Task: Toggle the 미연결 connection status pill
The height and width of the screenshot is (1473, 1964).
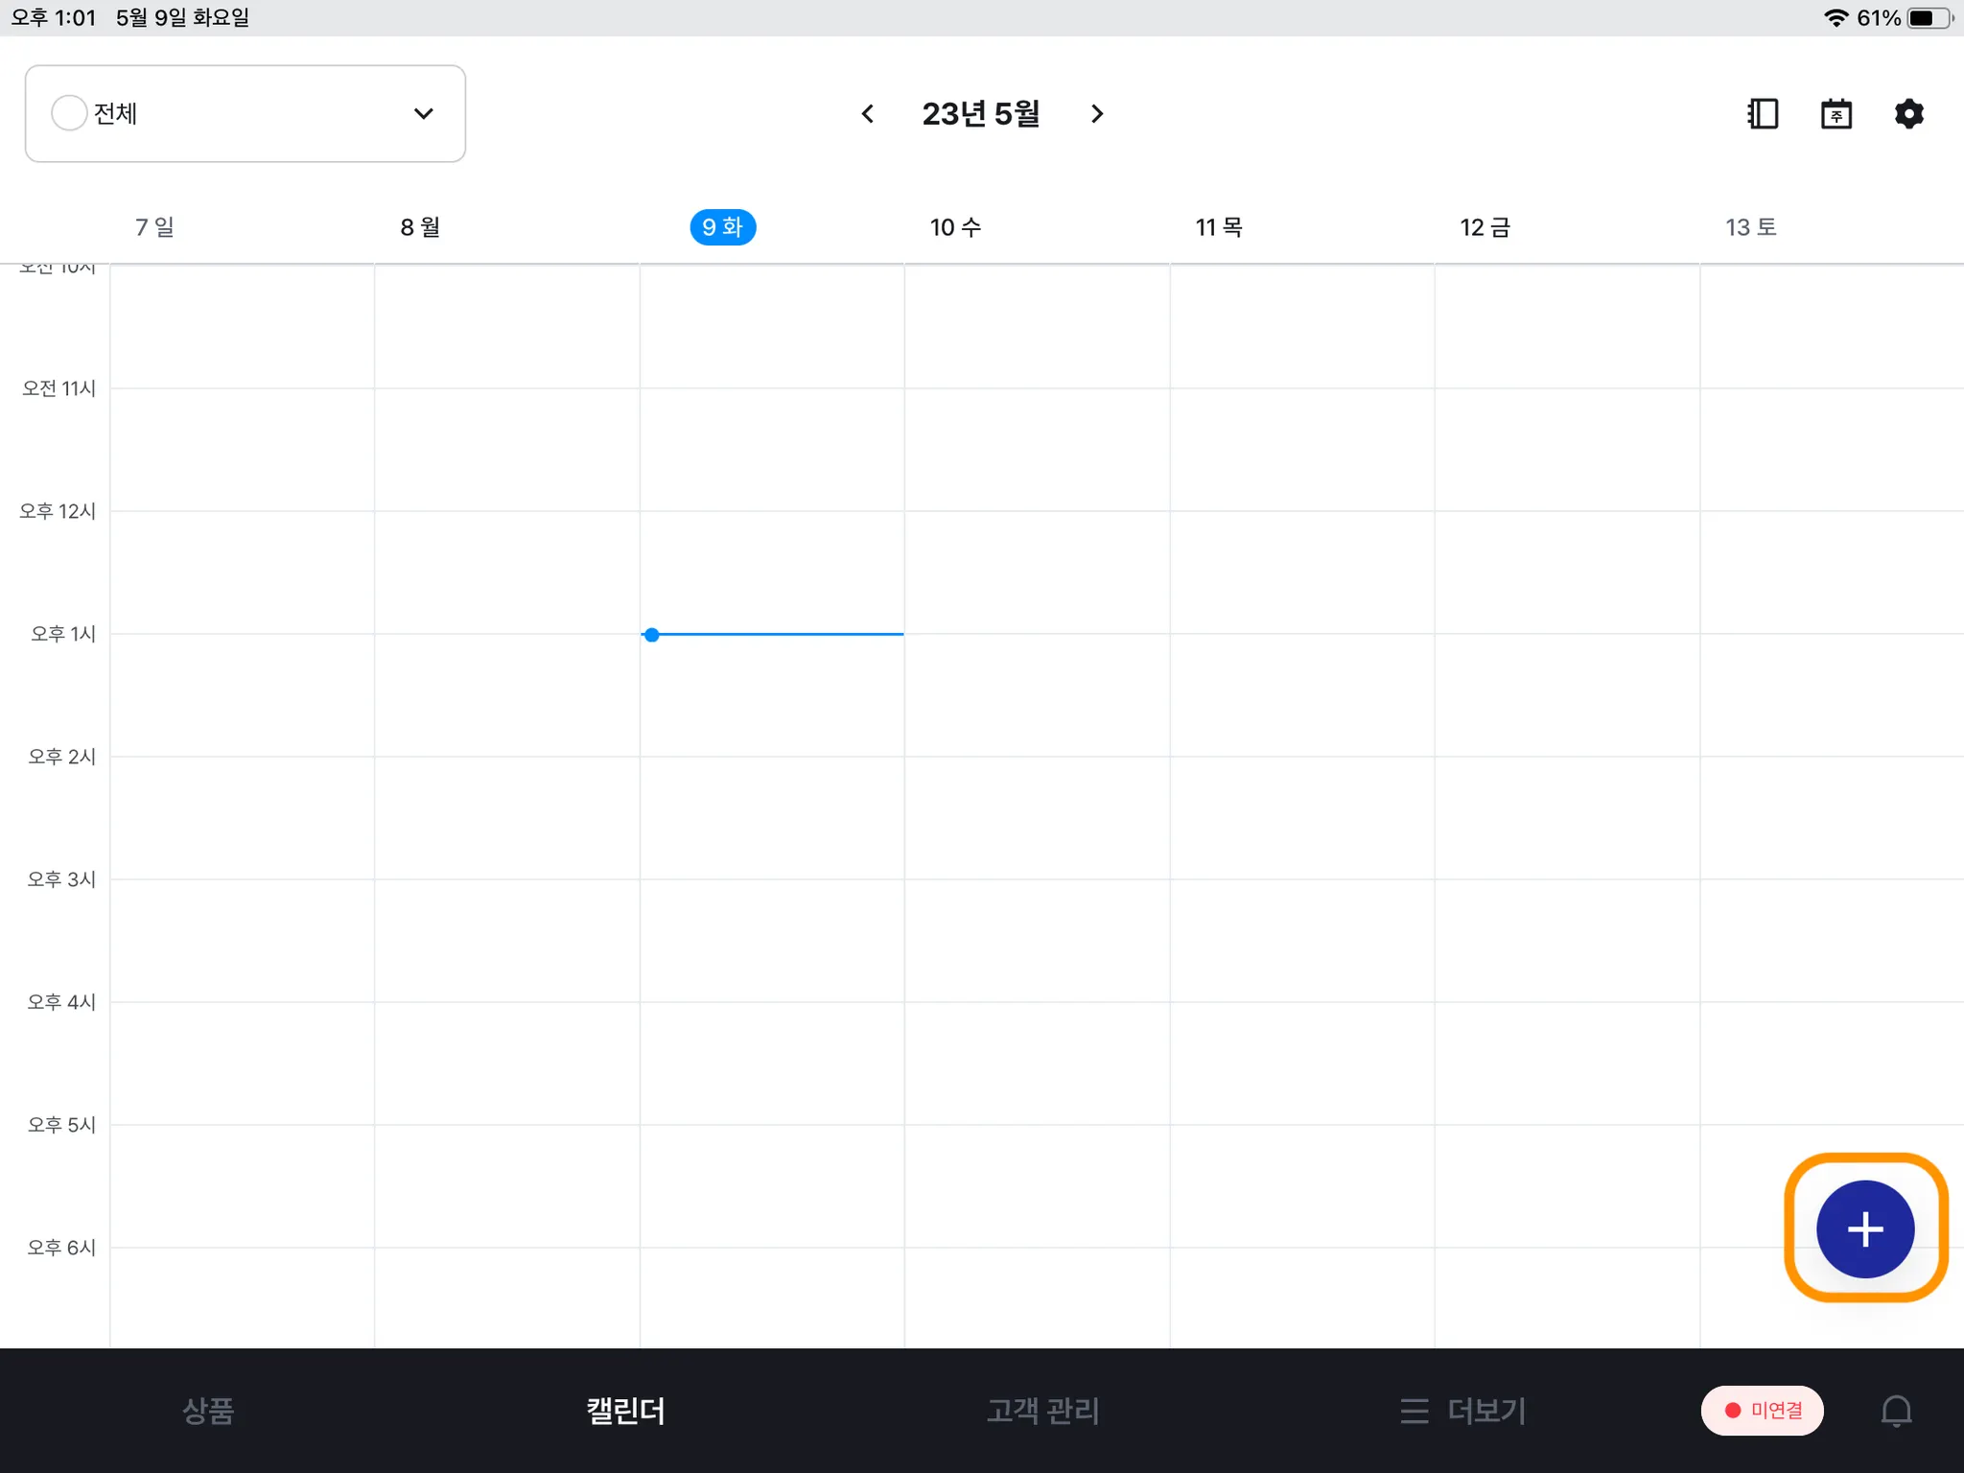Action: (x=1762, y=1411)
